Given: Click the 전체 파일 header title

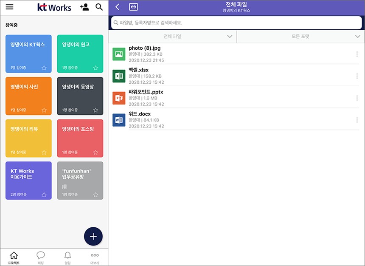Looking at the screenshot, I should pyautogui.click(x=236, y=4).
